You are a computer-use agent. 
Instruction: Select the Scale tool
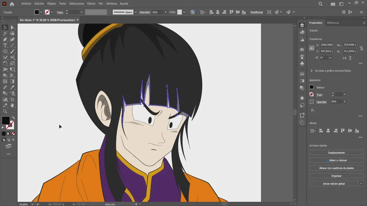click(12, 64)
